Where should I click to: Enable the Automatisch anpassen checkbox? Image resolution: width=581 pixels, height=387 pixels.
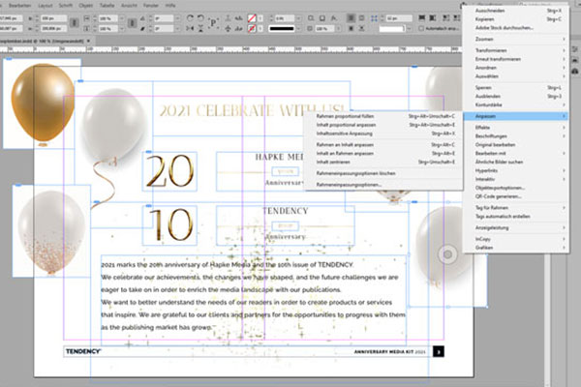pos(421,28)
